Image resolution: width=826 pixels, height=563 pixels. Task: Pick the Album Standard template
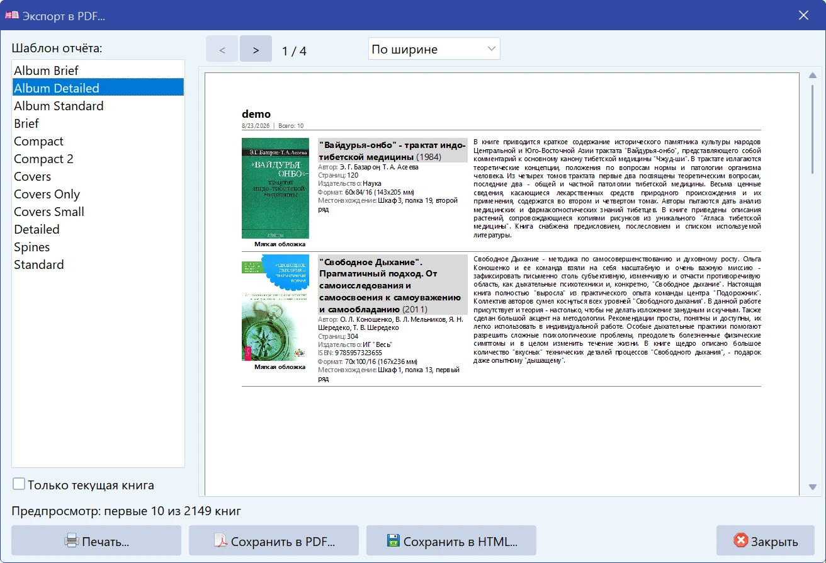coord(98,105)
